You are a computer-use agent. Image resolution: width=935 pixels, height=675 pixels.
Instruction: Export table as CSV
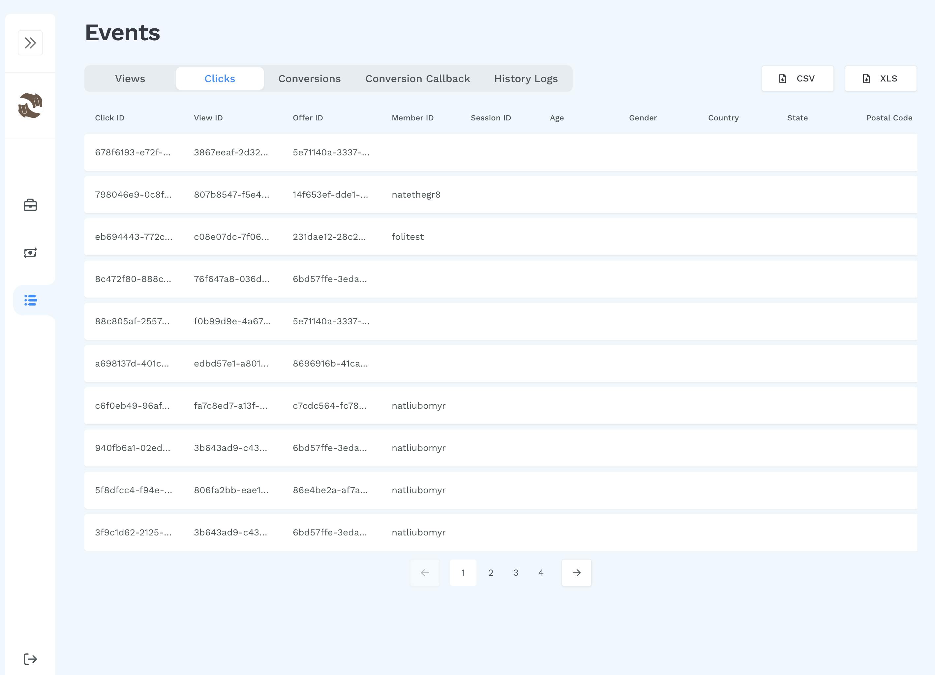(x=798, y=79)
